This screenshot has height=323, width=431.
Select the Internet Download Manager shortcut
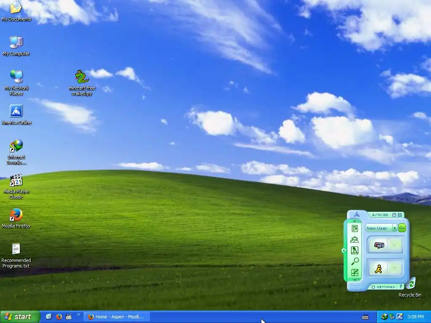pyautogui.click(x=16, y=152)
